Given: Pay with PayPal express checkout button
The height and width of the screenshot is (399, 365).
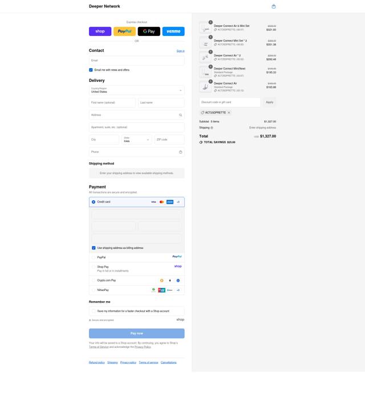Looking at the screenshot, I should pyautogui.click(x=124, y=31).
